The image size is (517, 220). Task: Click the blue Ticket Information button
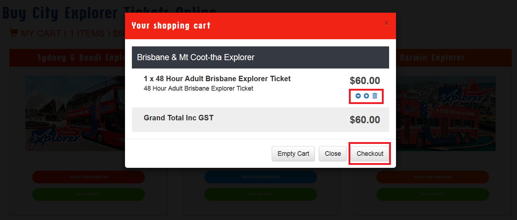pyautogui.click(x=260, y=177)
